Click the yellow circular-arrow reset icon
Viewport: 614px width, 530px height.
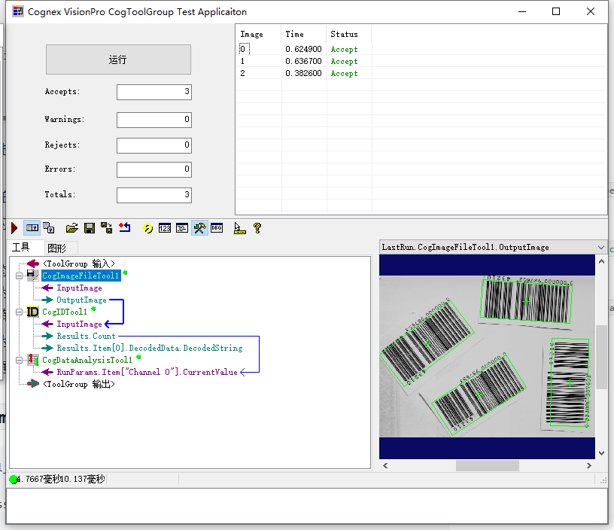147,228
